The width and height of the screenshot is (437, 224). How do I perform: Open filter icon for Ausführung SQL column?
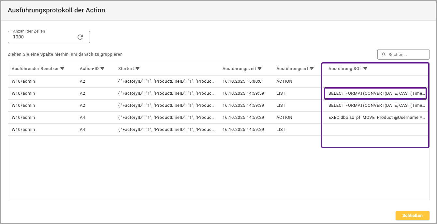coord(365,69)
